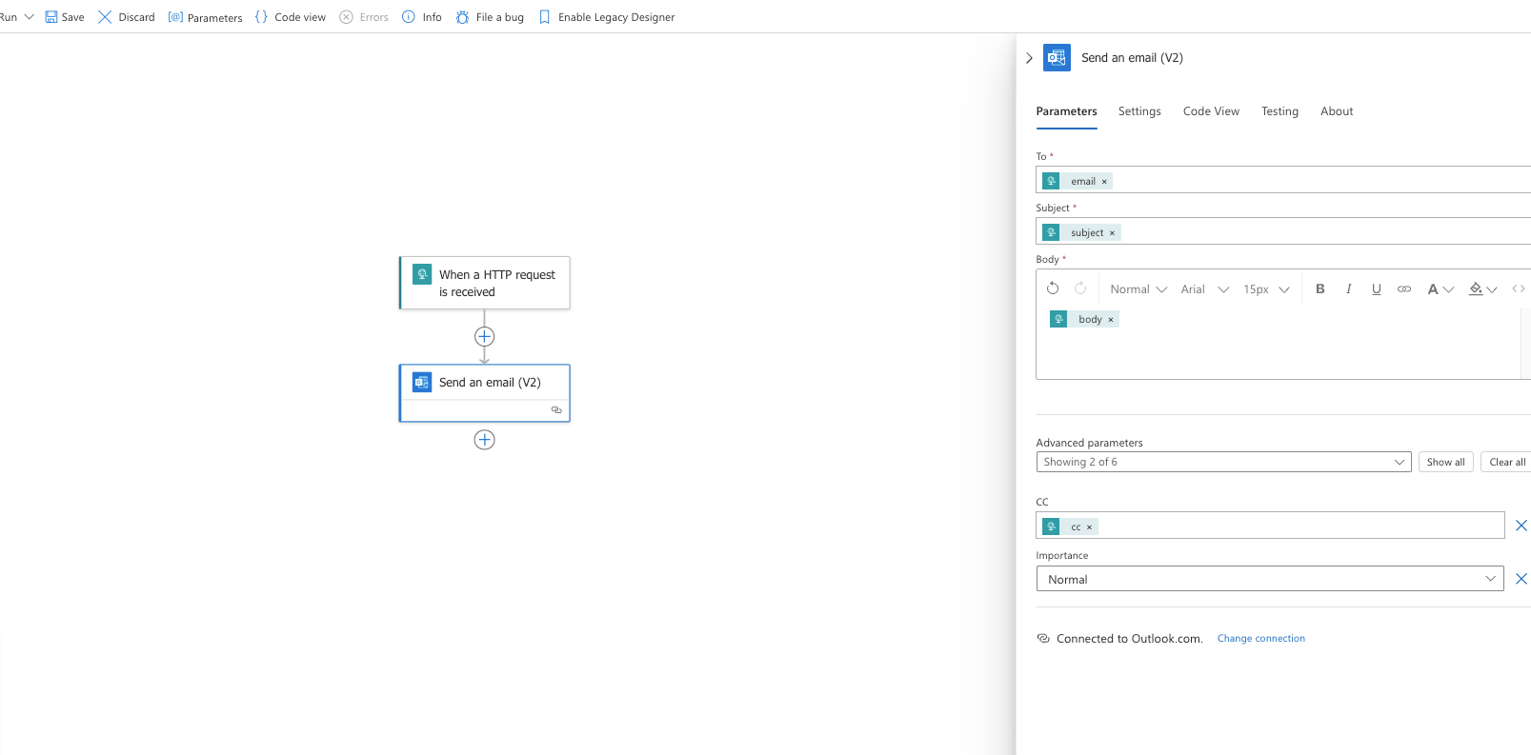
Task: Remove the email token from To field
Action: (x=1104, y=182)
